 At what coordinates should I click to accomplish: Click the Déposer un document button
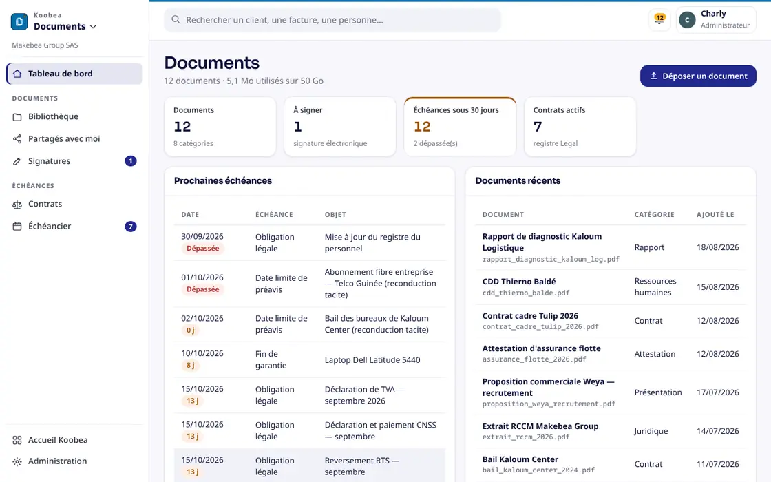tap(698, 76)
